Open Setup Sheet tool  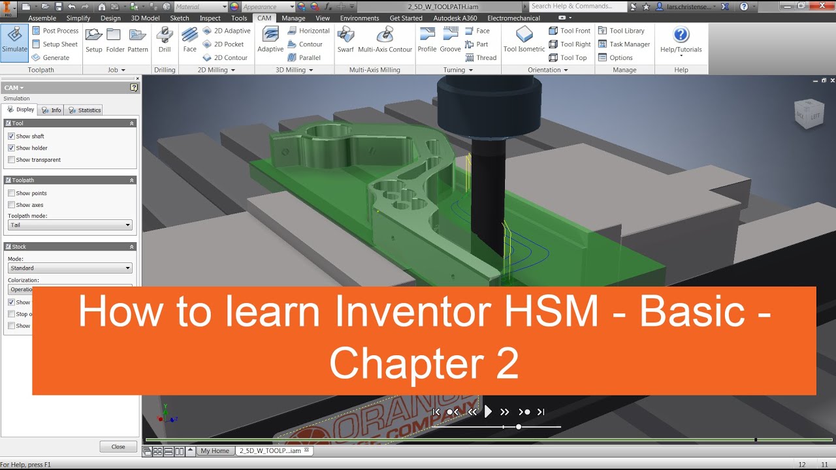point(54,44)
